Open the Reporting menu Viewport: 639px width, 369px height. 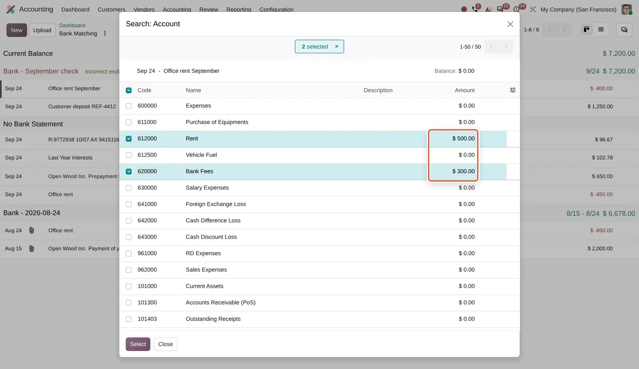click(x=239, y=9)
